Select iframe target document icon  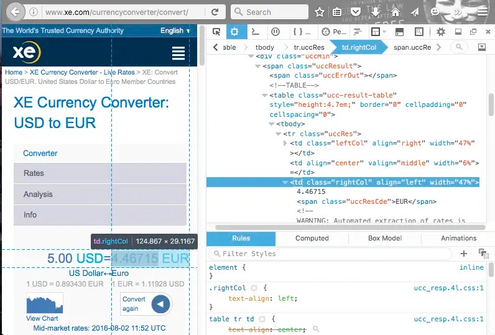coord(376,32)
